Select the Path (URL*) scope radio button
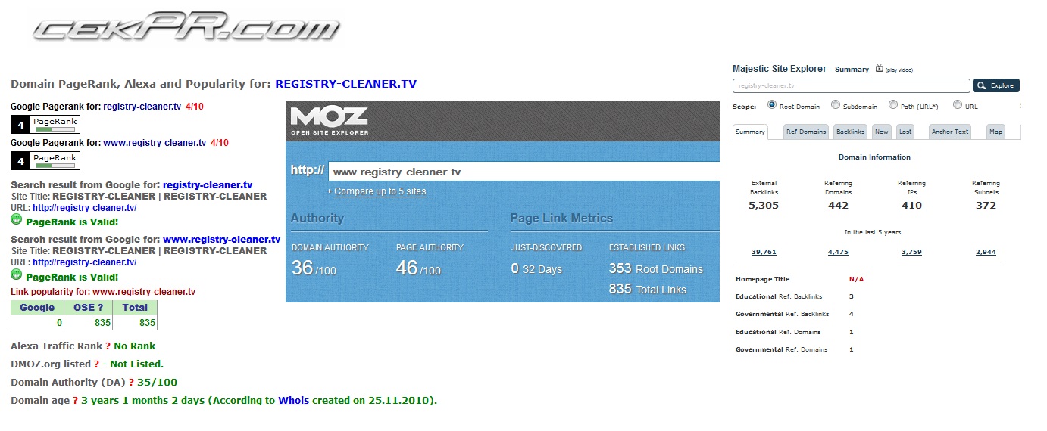This screenshot has height=431, width=1047. [x=893, y=105]
